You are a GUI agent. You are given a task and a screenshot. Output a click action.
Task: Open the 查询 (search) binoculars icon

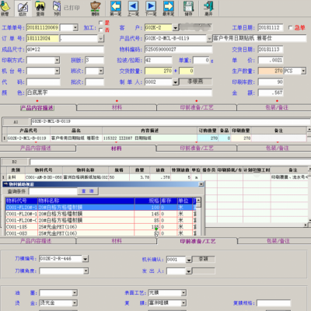40,9
